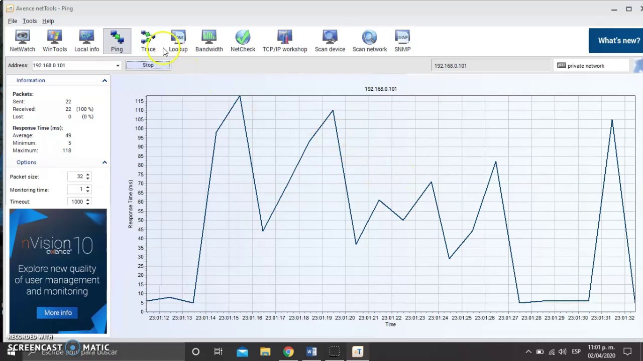Open the NetCheck tool

coord(243,41)
